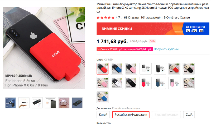The image size is (211, 124).
Task: Click the main red battery case image
Action: click(44, 48)
